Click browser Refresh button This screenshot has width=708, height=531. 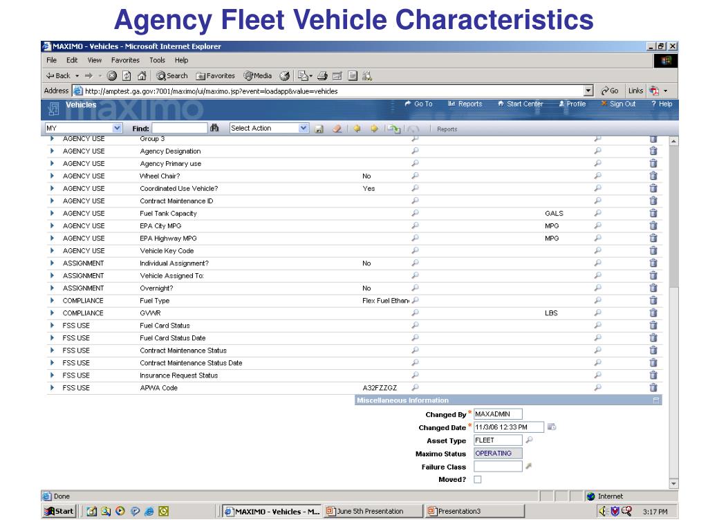(127, 76)
